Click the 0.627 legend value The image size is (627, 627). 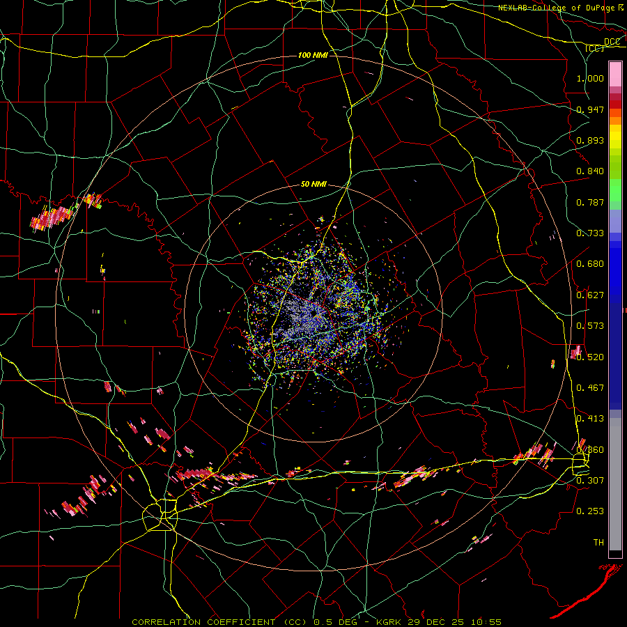590,295
